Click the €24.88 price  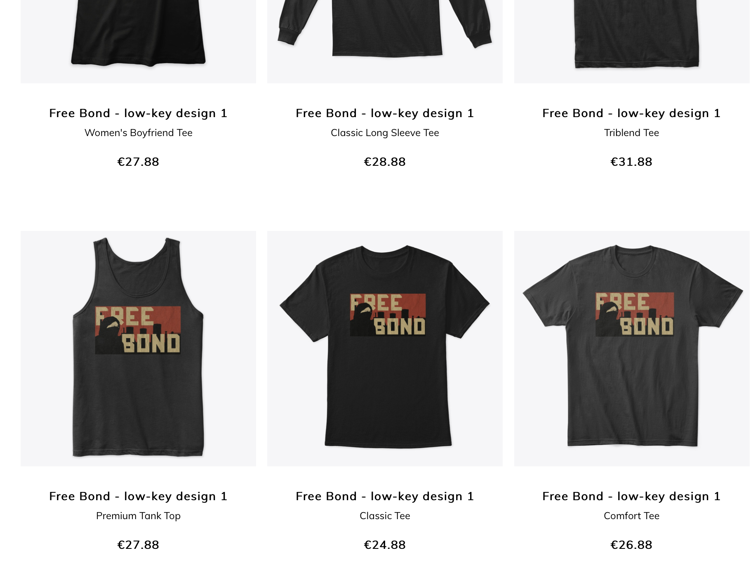[x=385, y=545]
